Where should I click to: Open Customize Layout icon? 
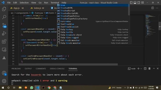pyautogui.click(x=143, y=2)
